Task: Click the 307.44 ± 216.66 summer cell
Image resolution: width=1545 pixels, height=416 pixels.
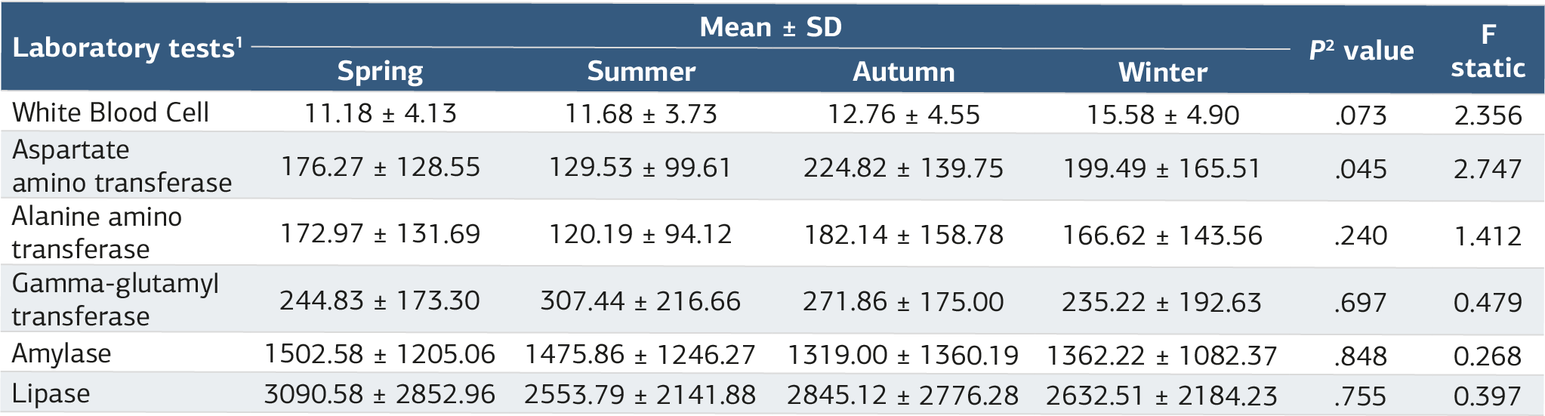Action: (640, 301)
